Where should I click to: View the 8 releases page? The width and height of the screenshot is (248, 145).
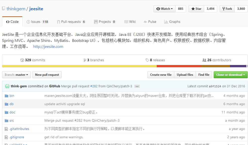click(x=155, y=60)
